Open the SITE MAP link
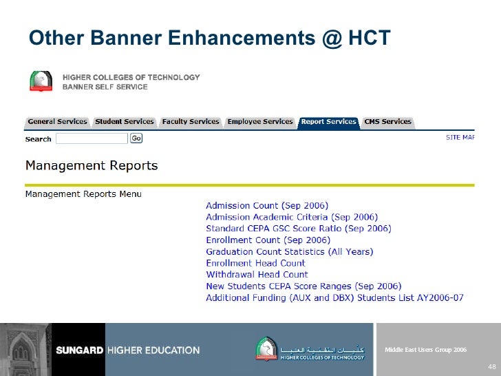501x376 pixels. click(x=460, y=138)
